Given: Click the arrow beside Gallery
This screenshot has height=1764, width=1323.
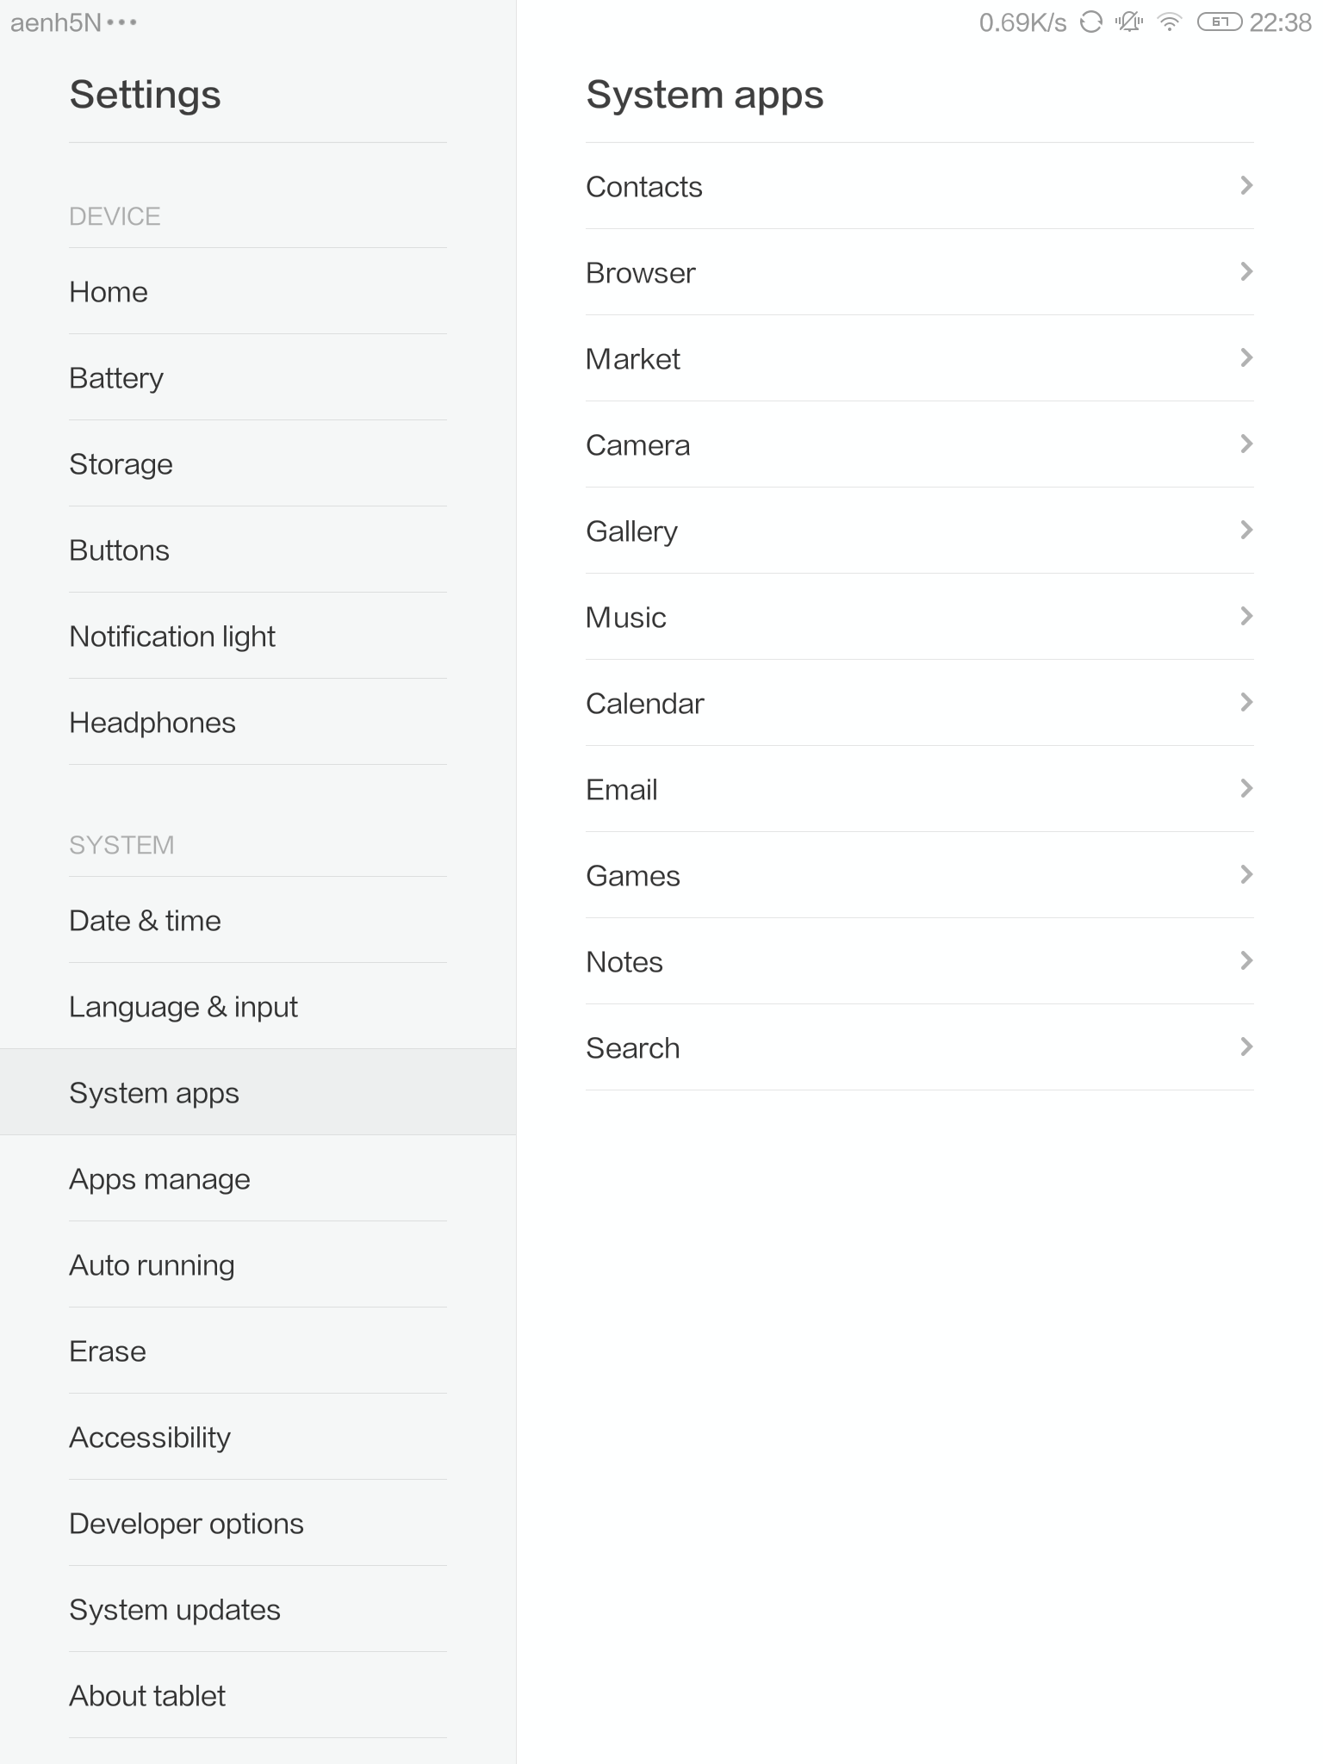Looking at the screenshot, I should [1245, 530].
